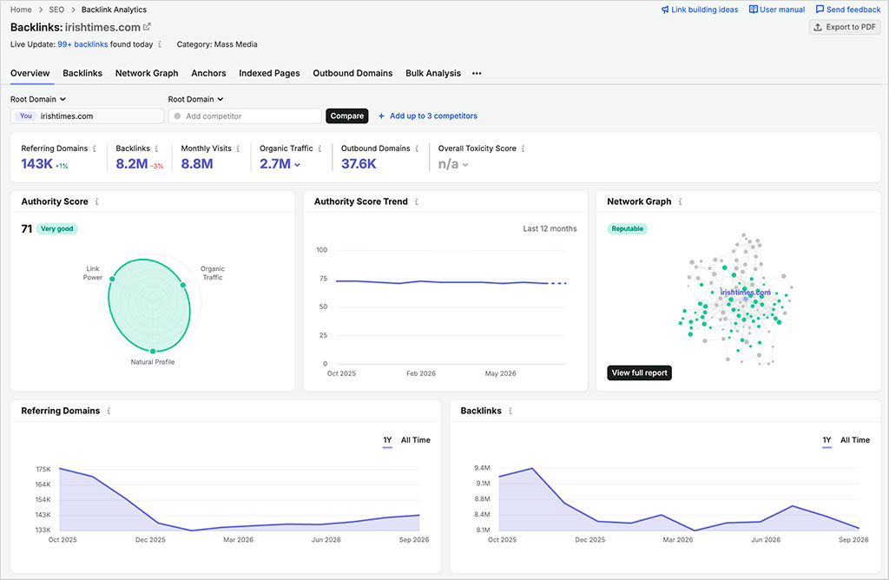This screenshot has width=889, height=580.
Task: Click Category: Mass Media text
Action: (x=217, y=44)
